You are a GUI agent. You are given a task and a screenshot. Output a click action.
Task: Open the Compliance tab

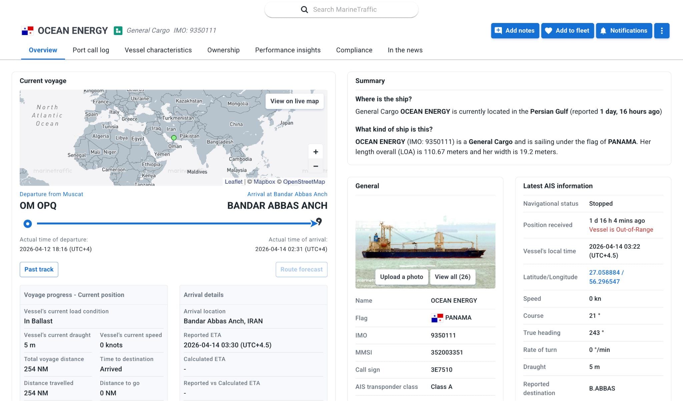click(x=354, y=50)
